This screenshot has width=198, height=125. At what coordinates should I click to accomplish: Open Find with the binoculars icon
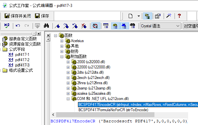coord(46,26)
